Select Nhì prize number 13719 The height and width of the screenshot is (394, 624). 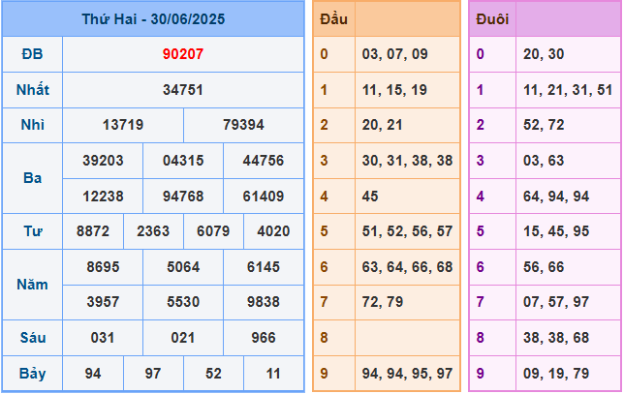(122, 126)
